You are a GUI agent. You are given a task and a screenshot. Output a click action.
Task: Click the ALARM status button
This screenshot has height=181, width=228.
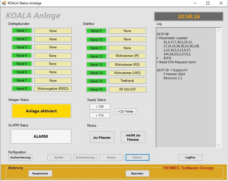click(41, 136)
